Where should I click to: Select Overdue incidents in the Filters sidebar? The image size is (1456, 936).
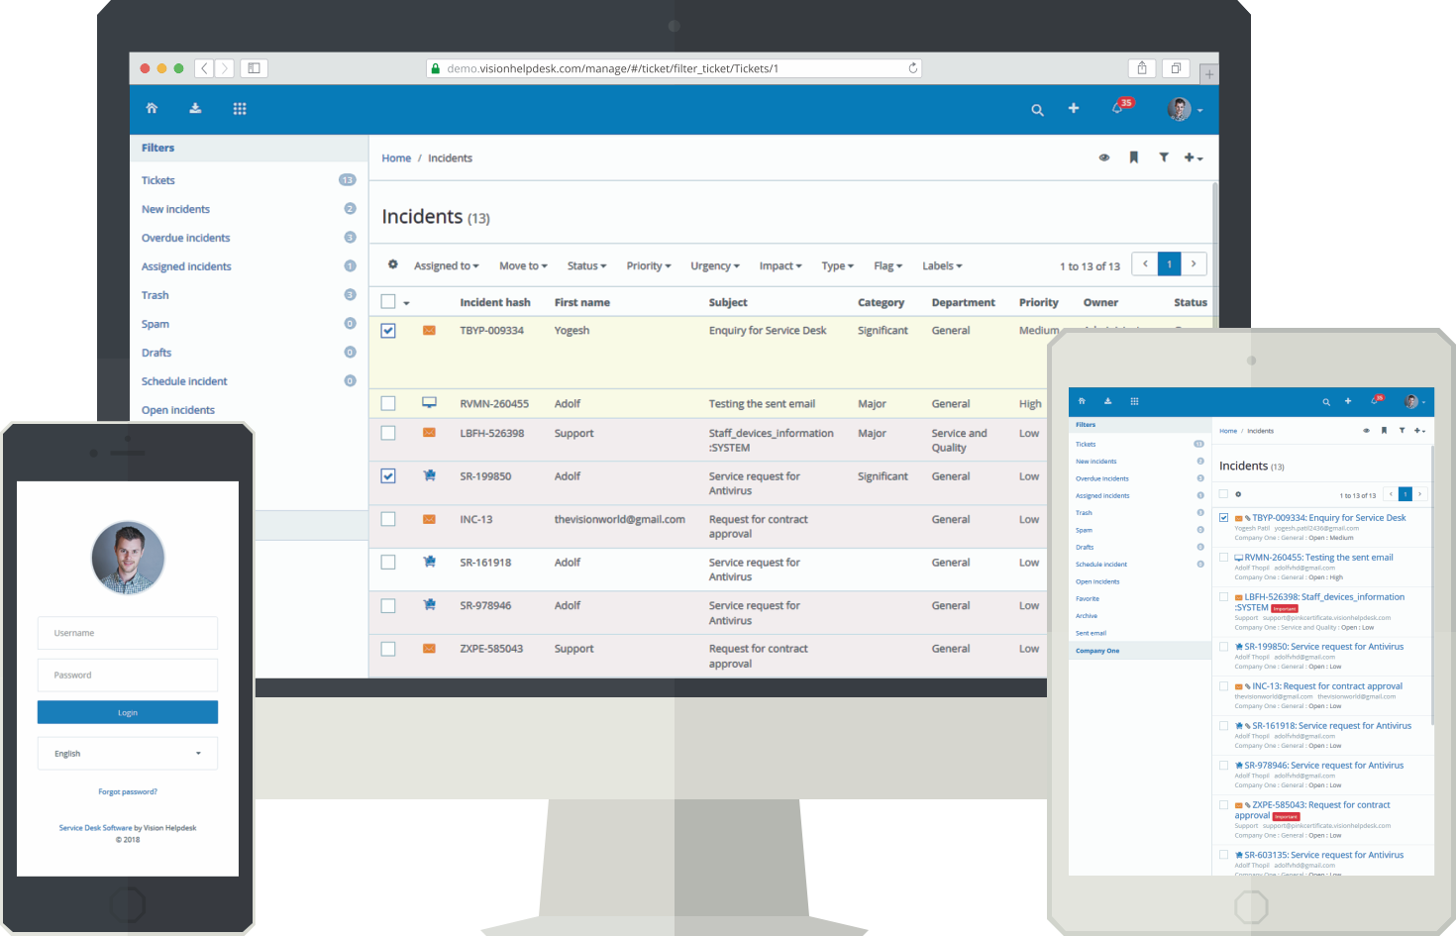tap(185, 238)
